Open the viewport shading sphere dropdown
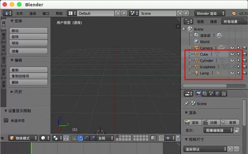 pos(45,138)
